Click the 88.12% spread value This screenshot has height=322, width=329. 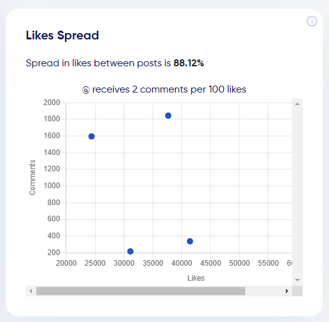(189, 63)
